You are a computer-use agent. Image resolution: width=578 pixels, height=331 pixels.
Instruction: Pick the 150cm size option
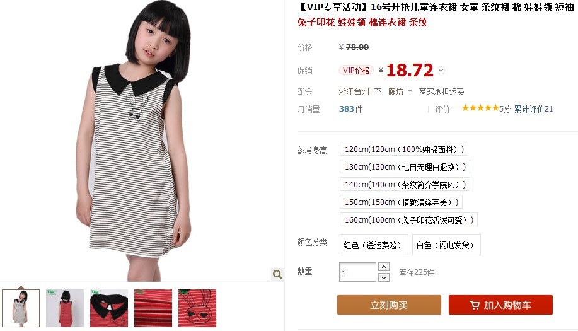401,202
